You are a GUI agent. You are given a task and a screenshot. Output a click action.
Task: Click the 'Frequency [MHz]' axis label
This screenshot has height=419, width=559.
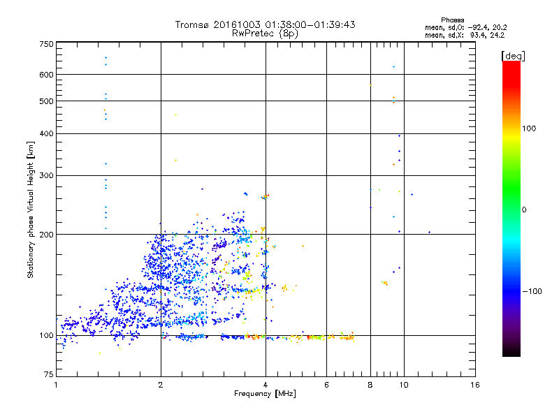point(265,394)
